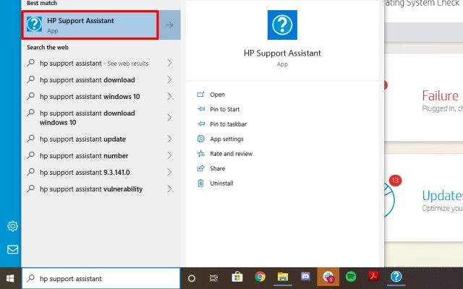Open Spotify from taskbar

click(351, 277)
